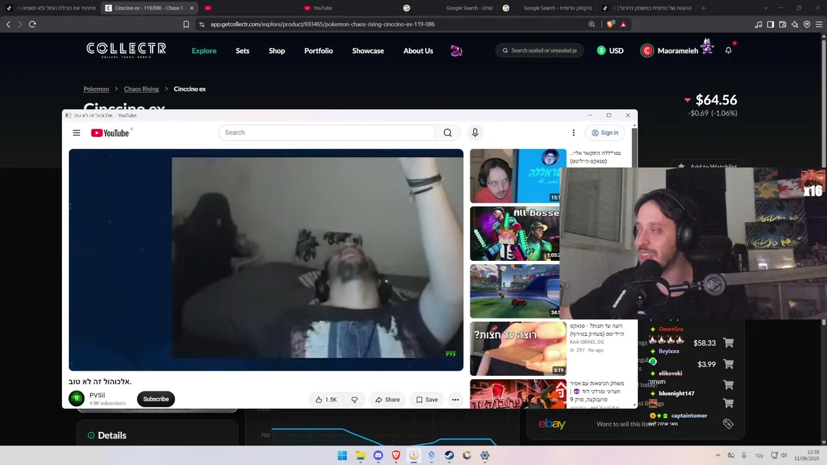Open more actions under the video
The image size is (827, 465).
coord(455,400)
